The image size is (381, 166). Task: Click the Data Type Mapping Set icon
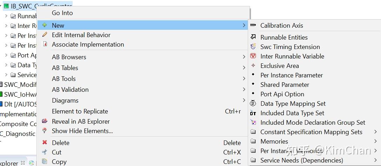(253, 103)
